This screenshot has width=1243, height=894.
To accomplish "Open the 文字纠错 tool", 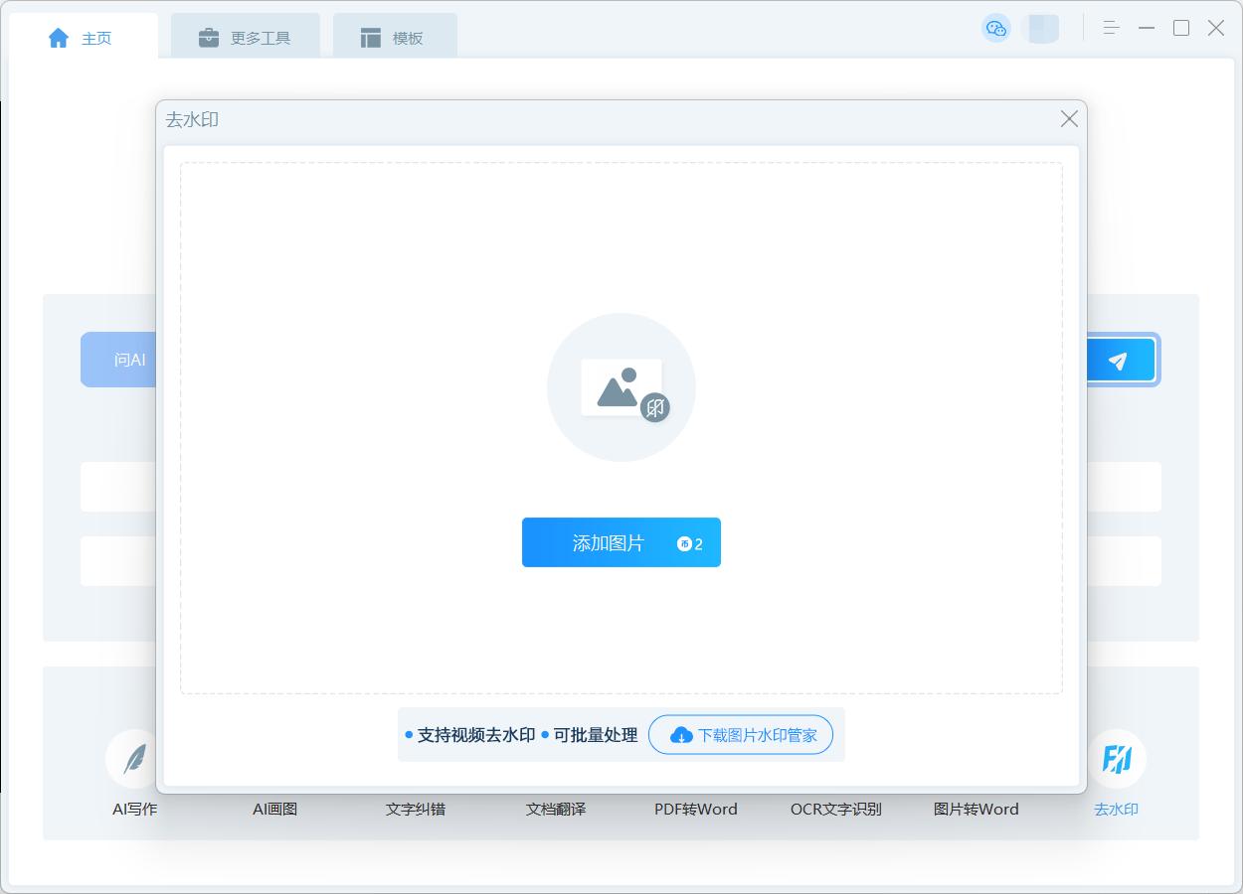I will click(x=416, y=809).
